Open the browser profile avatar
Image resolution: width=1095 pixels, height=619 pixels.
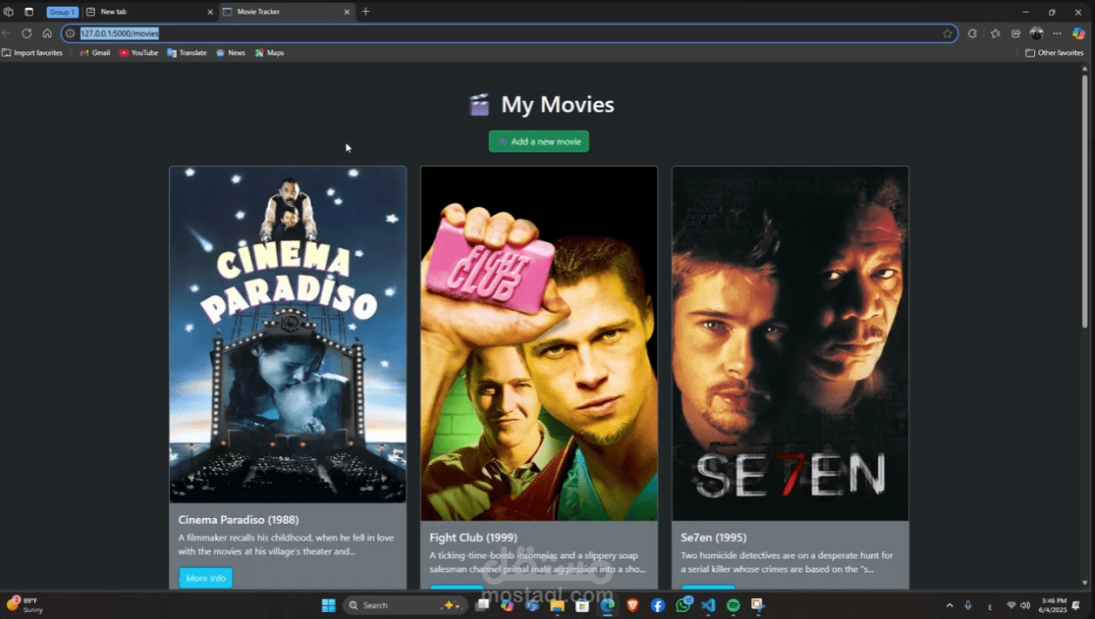coord(1037,33)
